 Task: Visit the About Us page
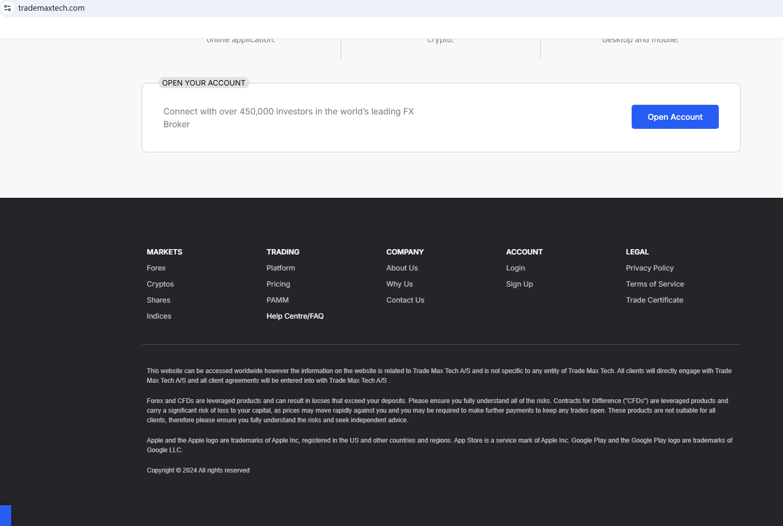[402, 268]
